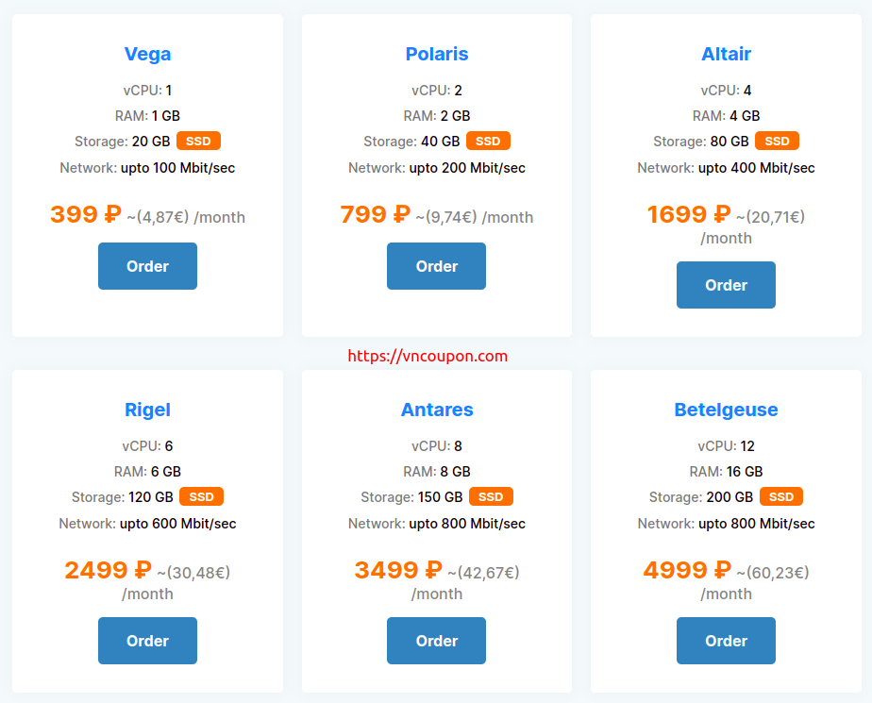Open the Rigel plan heading
Image resolution: width=872 pixels, height=703 pixels.
pyautogui.click(x=147, y=410)
